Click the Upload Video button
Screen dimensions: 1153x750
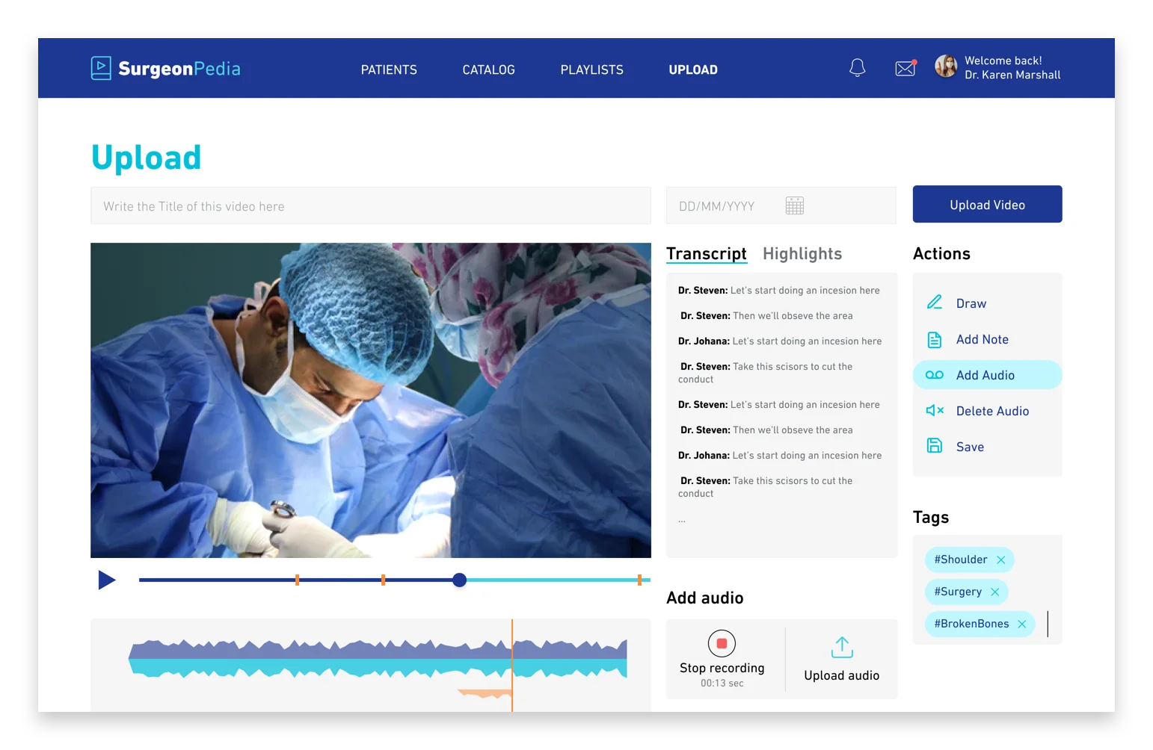click(987, 204)
